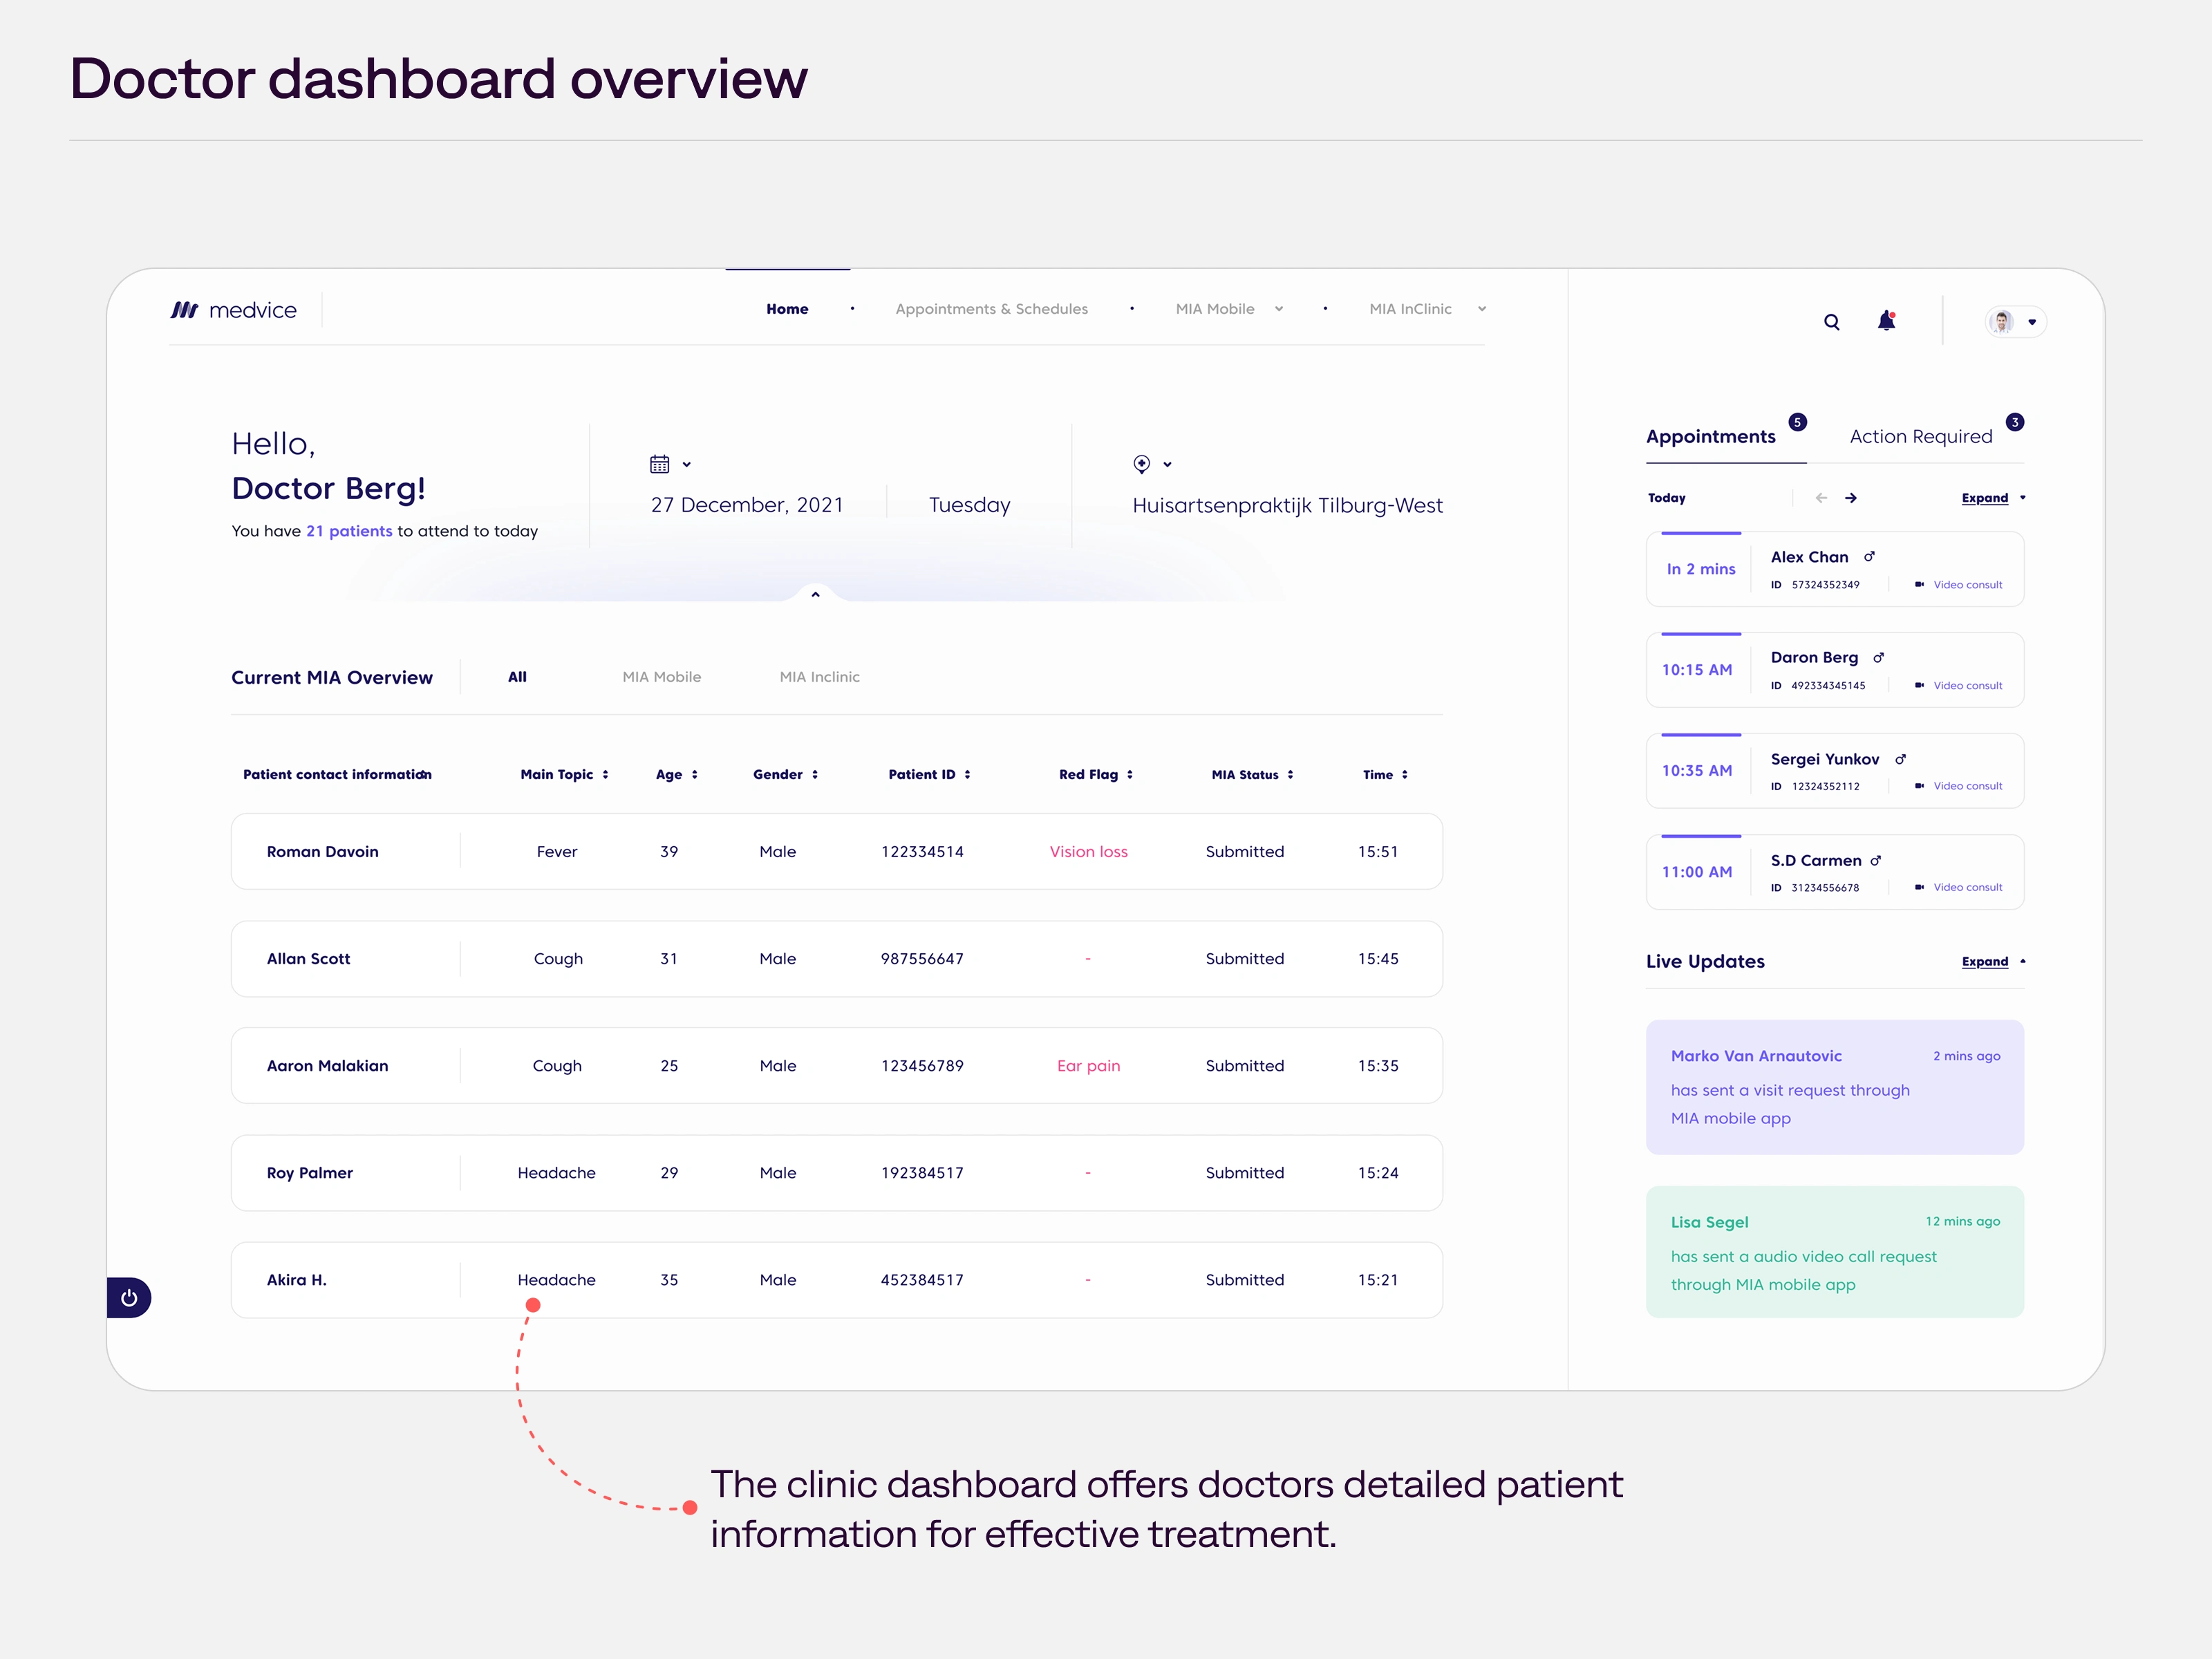Go to next appointments arrow

(x=1851, y=498)
